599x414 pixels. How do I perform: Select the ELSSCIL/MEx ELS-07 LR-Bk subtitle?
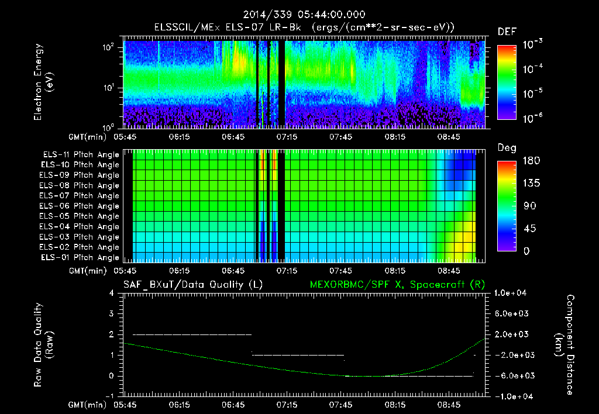(228, 27)
